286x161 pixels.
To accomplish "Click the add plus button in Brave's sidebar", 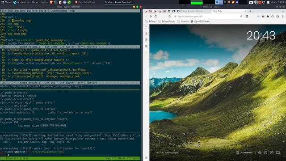I will click(x=146, y=53).
